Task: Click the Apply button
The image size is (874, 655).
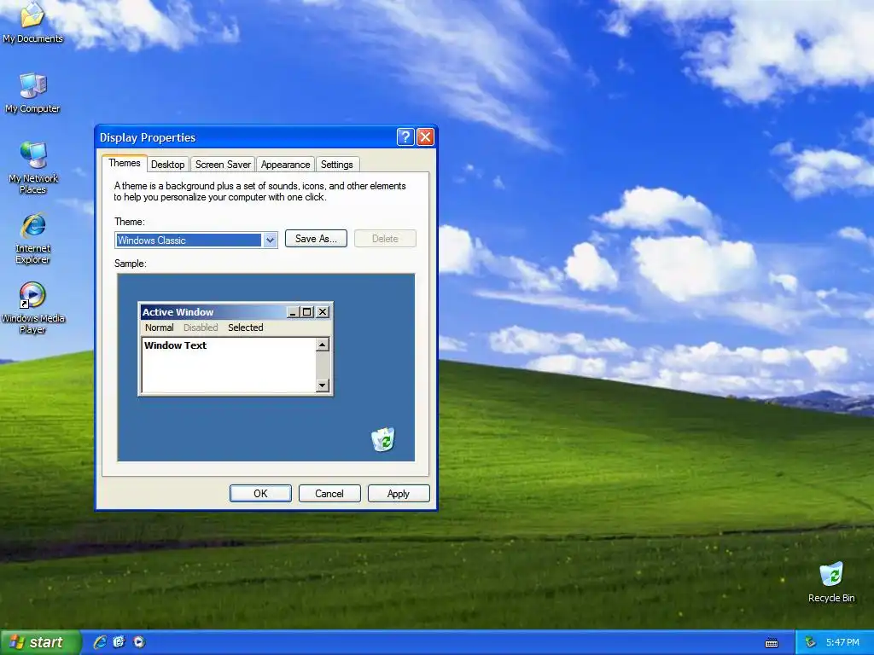Action: (x=399, y=494)
